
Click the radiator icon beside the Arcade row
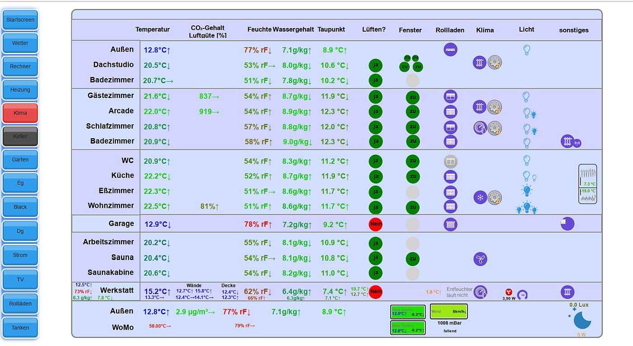click(480, 107)
